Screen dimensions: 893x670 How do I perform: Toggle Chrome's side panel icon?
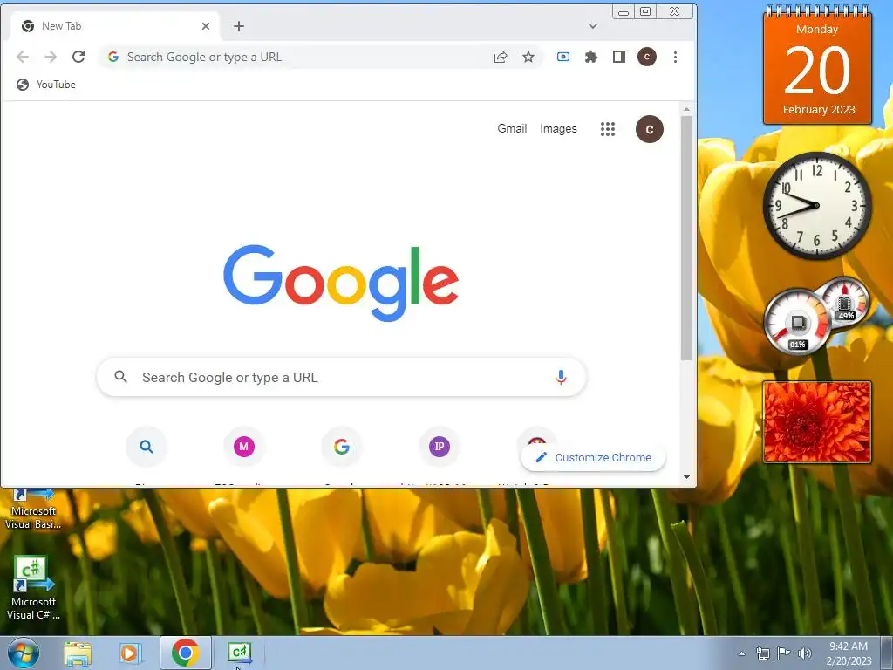pos(619,57)
